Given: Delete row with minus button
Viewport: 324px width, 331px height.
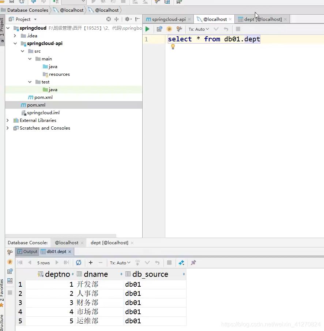Looking at the screenshot, I should (x=100, y=263).
